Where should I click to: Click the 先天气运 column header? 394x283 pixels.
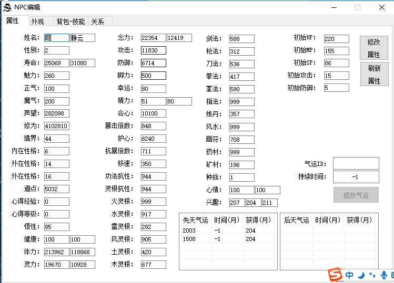196,221
